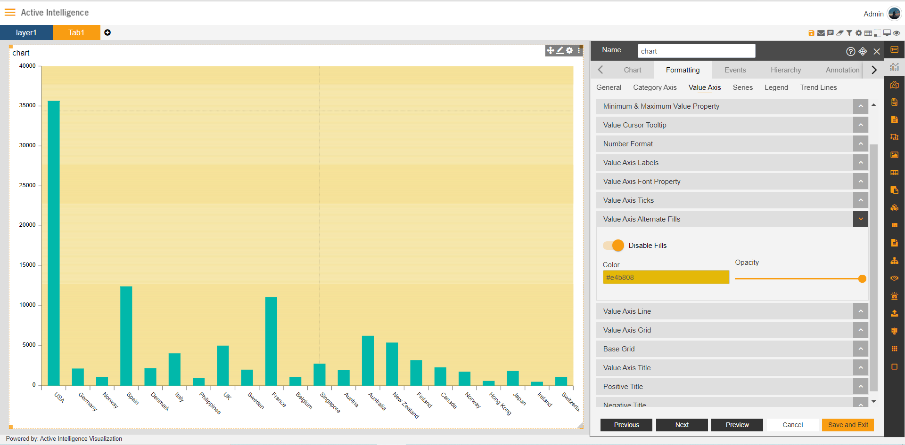Click the move arrows icon on chart widget
The image size is (905, 445).
(551, 50)
